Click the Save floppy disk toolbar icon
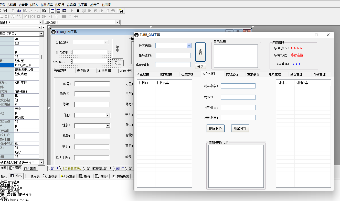This screenshot has width=340, height=201. [x=5, y=10]
